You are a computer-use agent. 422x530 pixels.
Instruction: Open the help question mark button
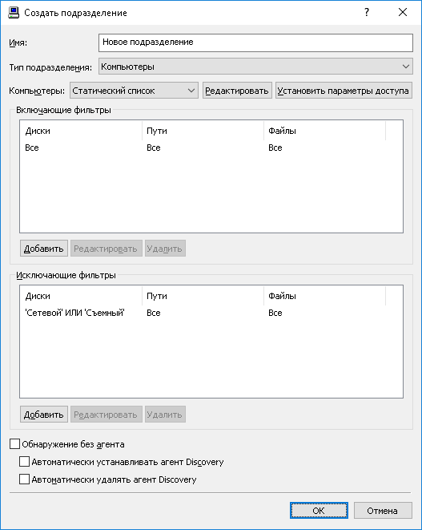(367, 13)
